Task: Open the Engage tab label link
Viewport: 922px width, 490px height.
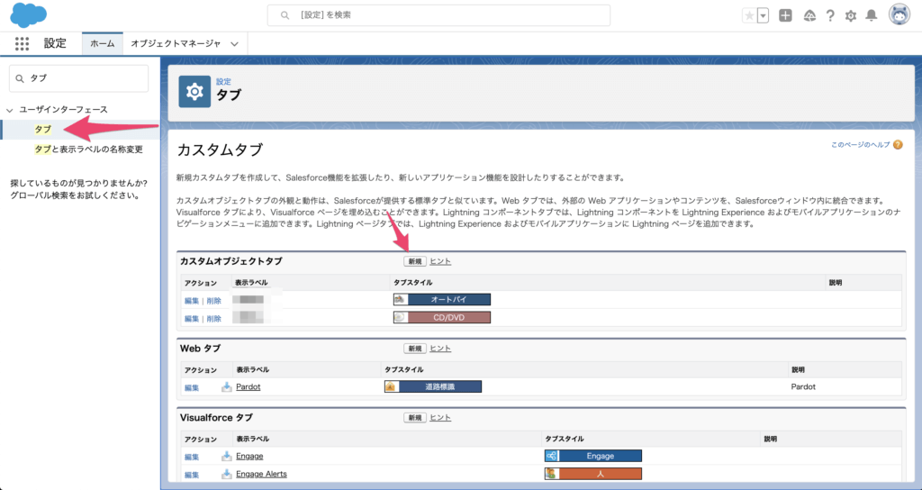Action: point(250,456)
